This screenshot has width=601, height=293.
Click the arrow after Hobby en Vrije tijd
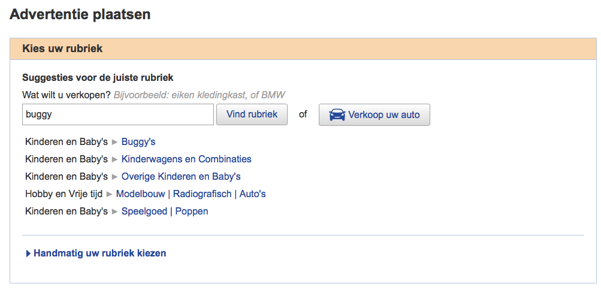pos(109,195)
